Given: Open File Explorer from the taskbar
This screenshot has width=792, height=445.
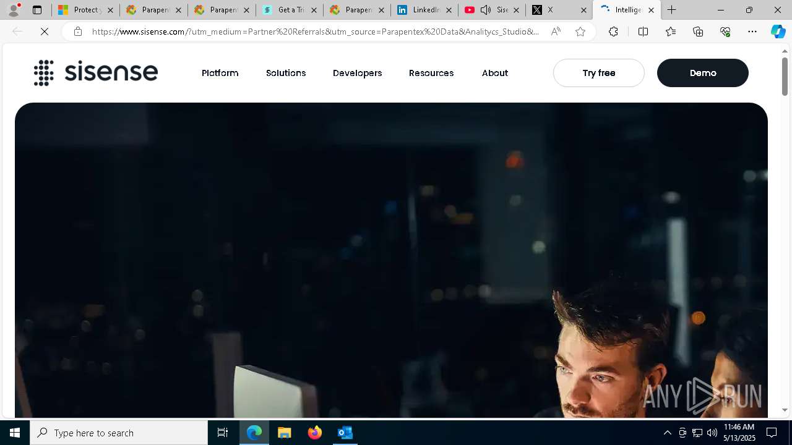Looking at the screenshot, I should pos(285,433).
